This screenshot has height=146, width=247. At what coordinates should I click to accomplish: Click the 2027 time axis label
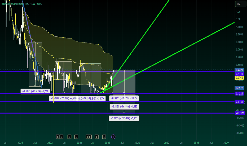point(167,143)
